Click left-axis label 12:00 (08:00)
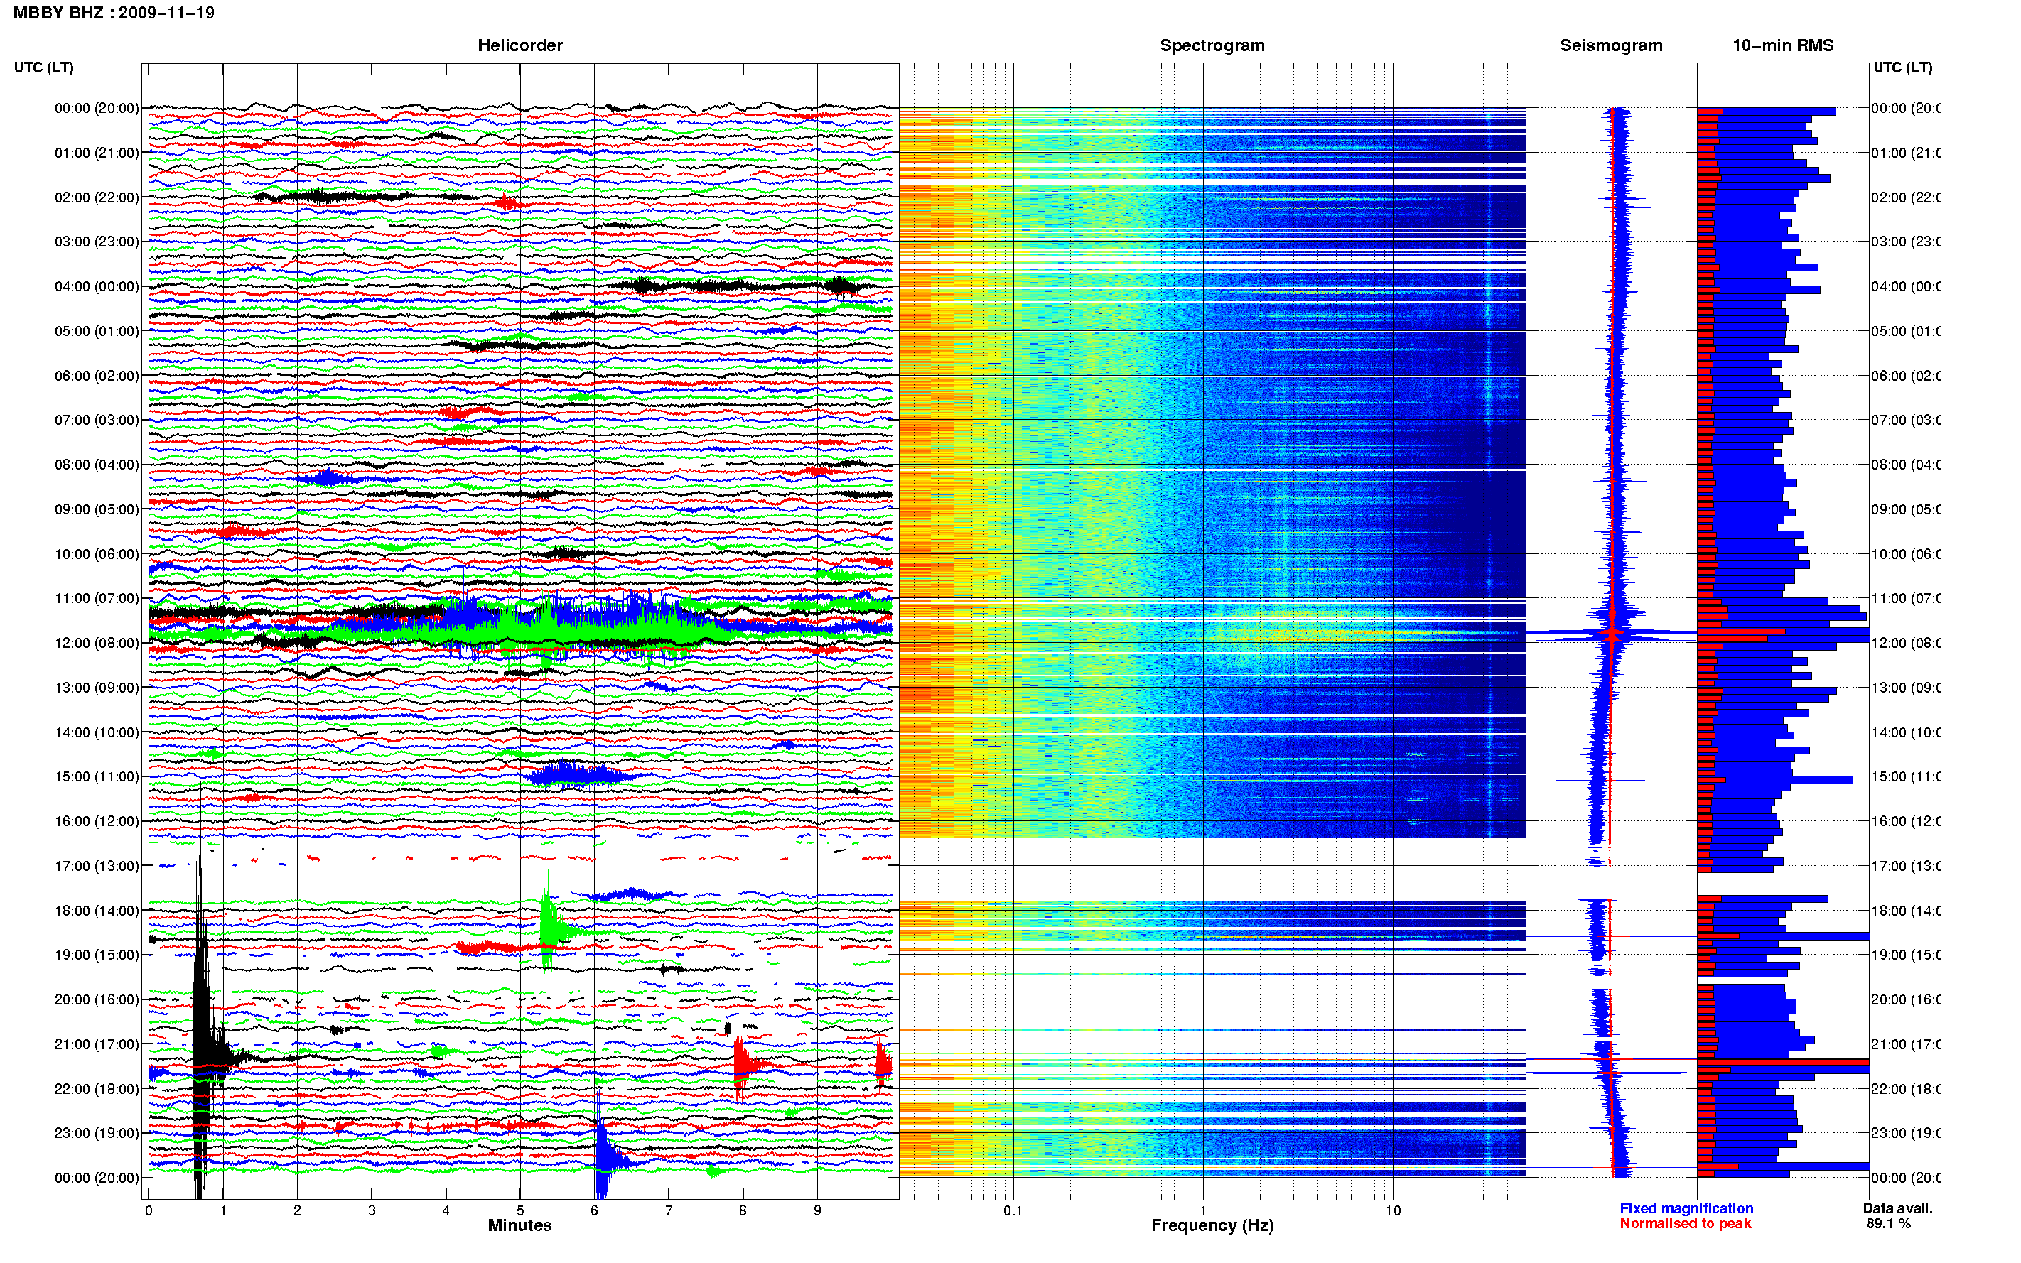Viewport: 2021px width, 1263px height. 97,643
